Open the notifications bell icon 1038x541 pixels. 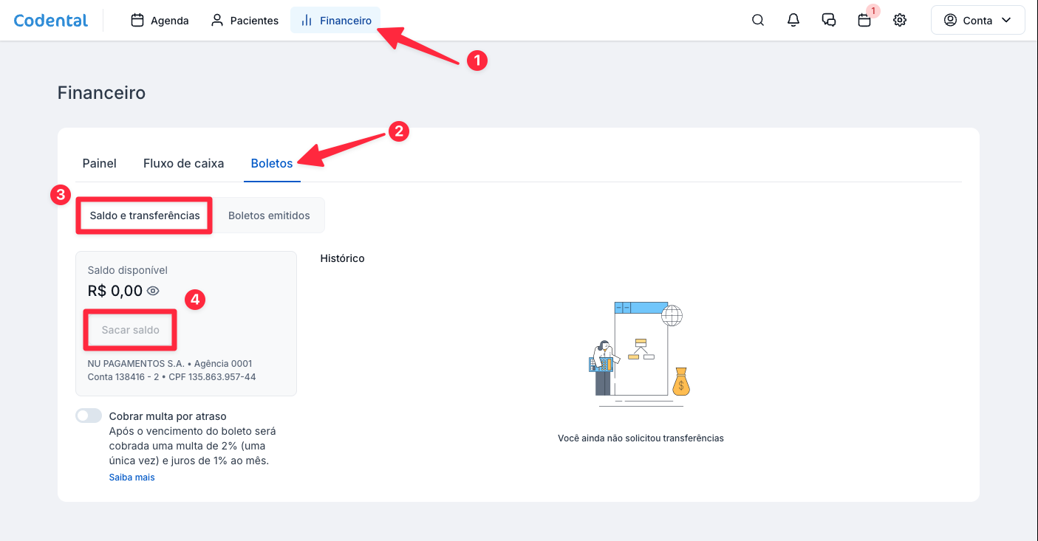point(793,21)
